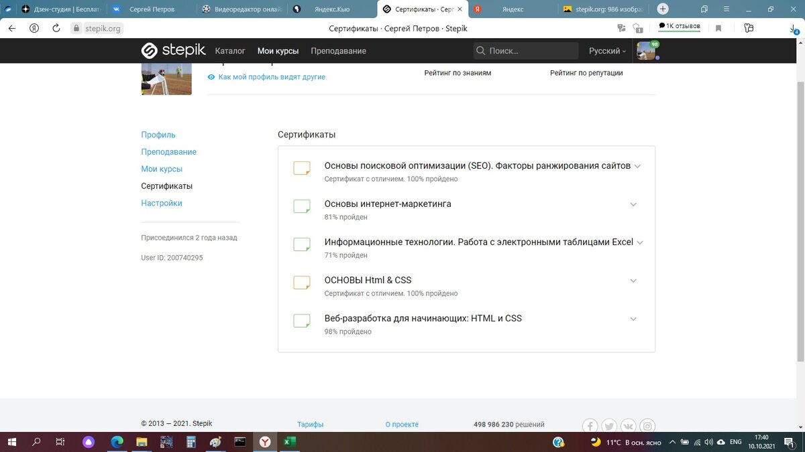
Task: Open Stepik's VK page icon
Action: [x=628, y=425]
